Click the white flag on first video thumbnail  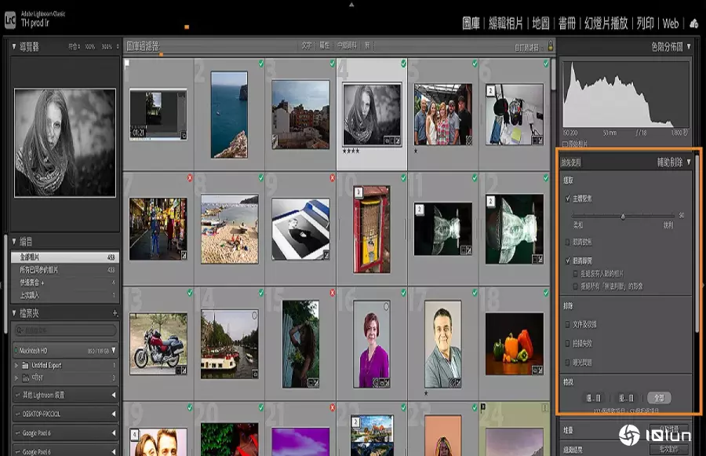coord(126,64)
